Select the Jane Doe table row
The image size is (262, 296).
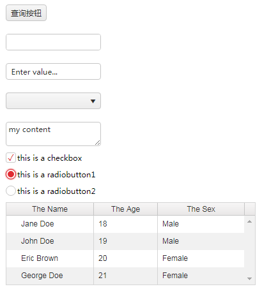[x=125, y=224]
